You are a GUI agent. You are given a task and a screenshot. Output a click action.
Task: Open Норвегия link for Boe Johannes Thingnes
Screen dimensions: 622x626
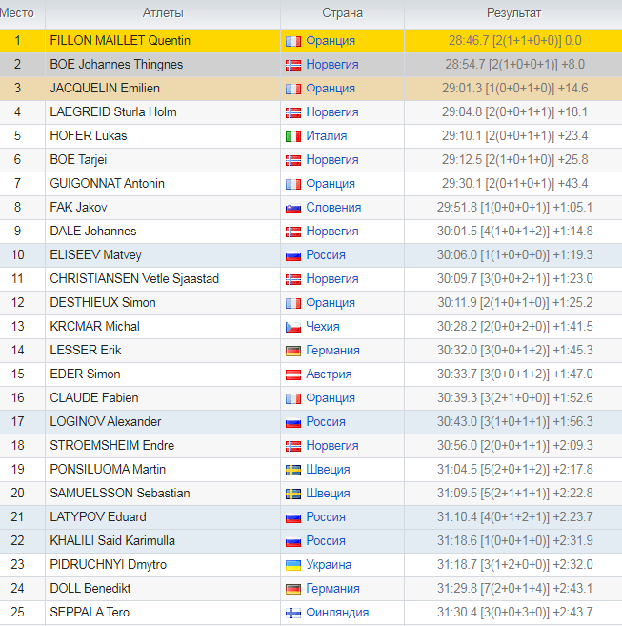(x=332, y=64)
